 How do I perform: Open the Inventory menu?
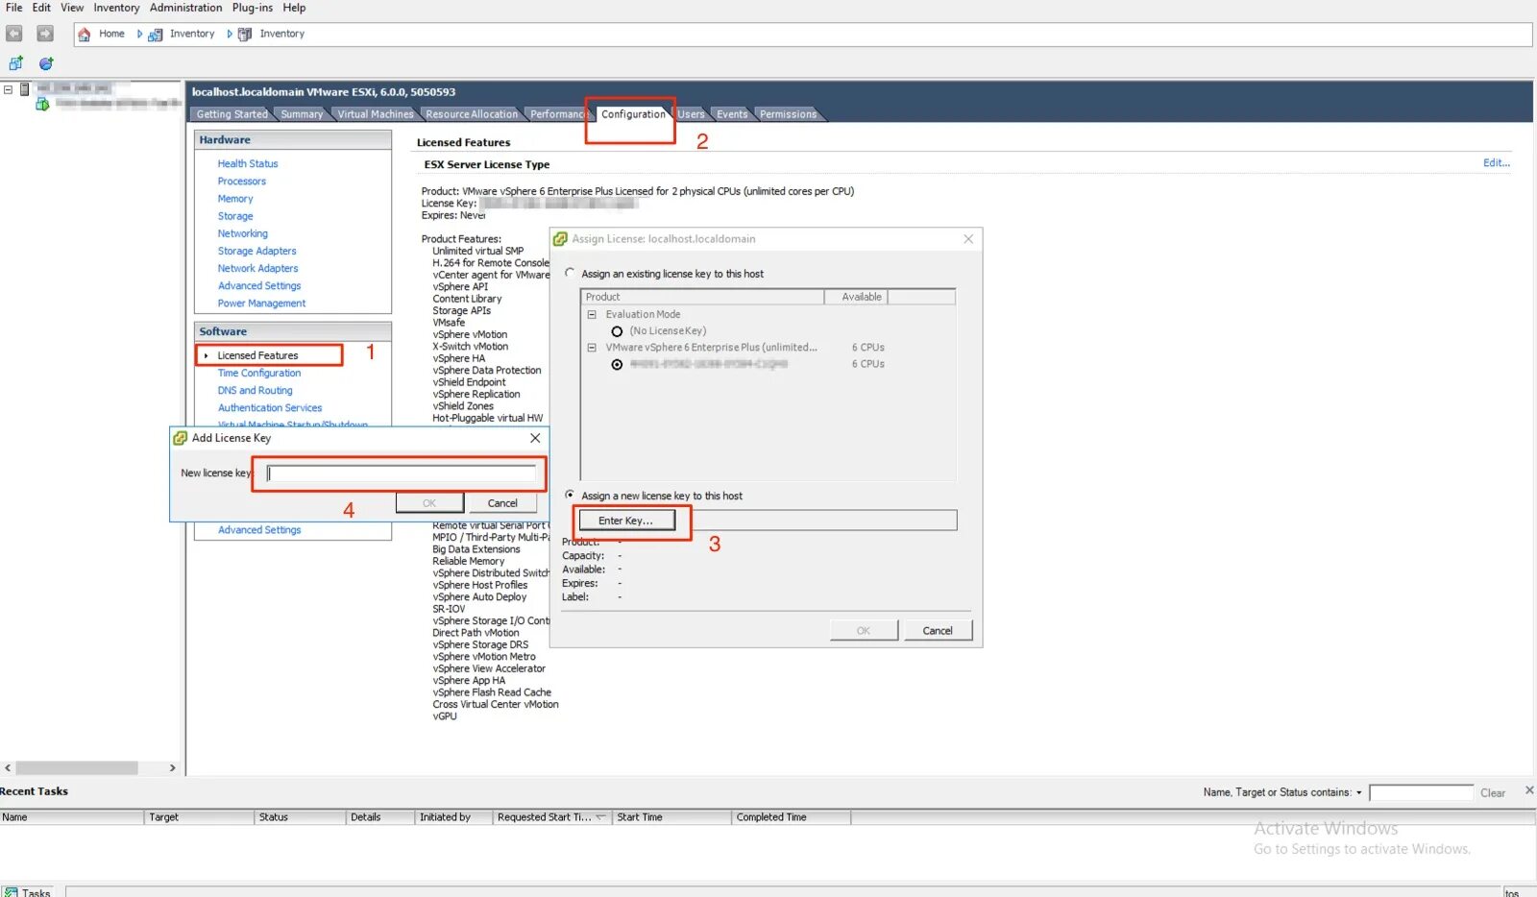point(116,8)
